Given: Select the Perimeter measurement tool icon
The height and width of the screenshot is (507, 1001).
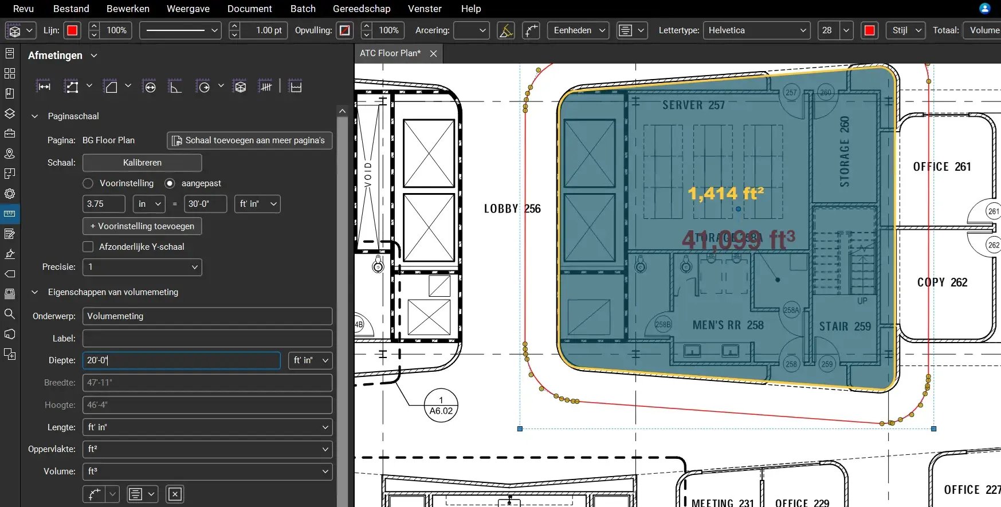Looking at the screenshot, I should pos(72,87).
